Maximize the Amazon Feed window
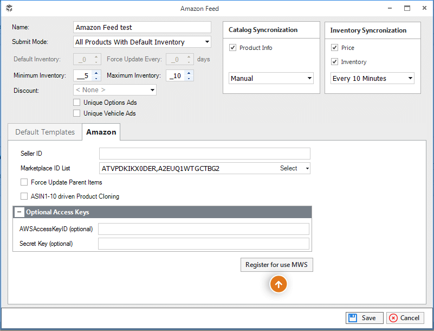Image resolution: width=434 pixels, height=331 pixels. (407, 8)
